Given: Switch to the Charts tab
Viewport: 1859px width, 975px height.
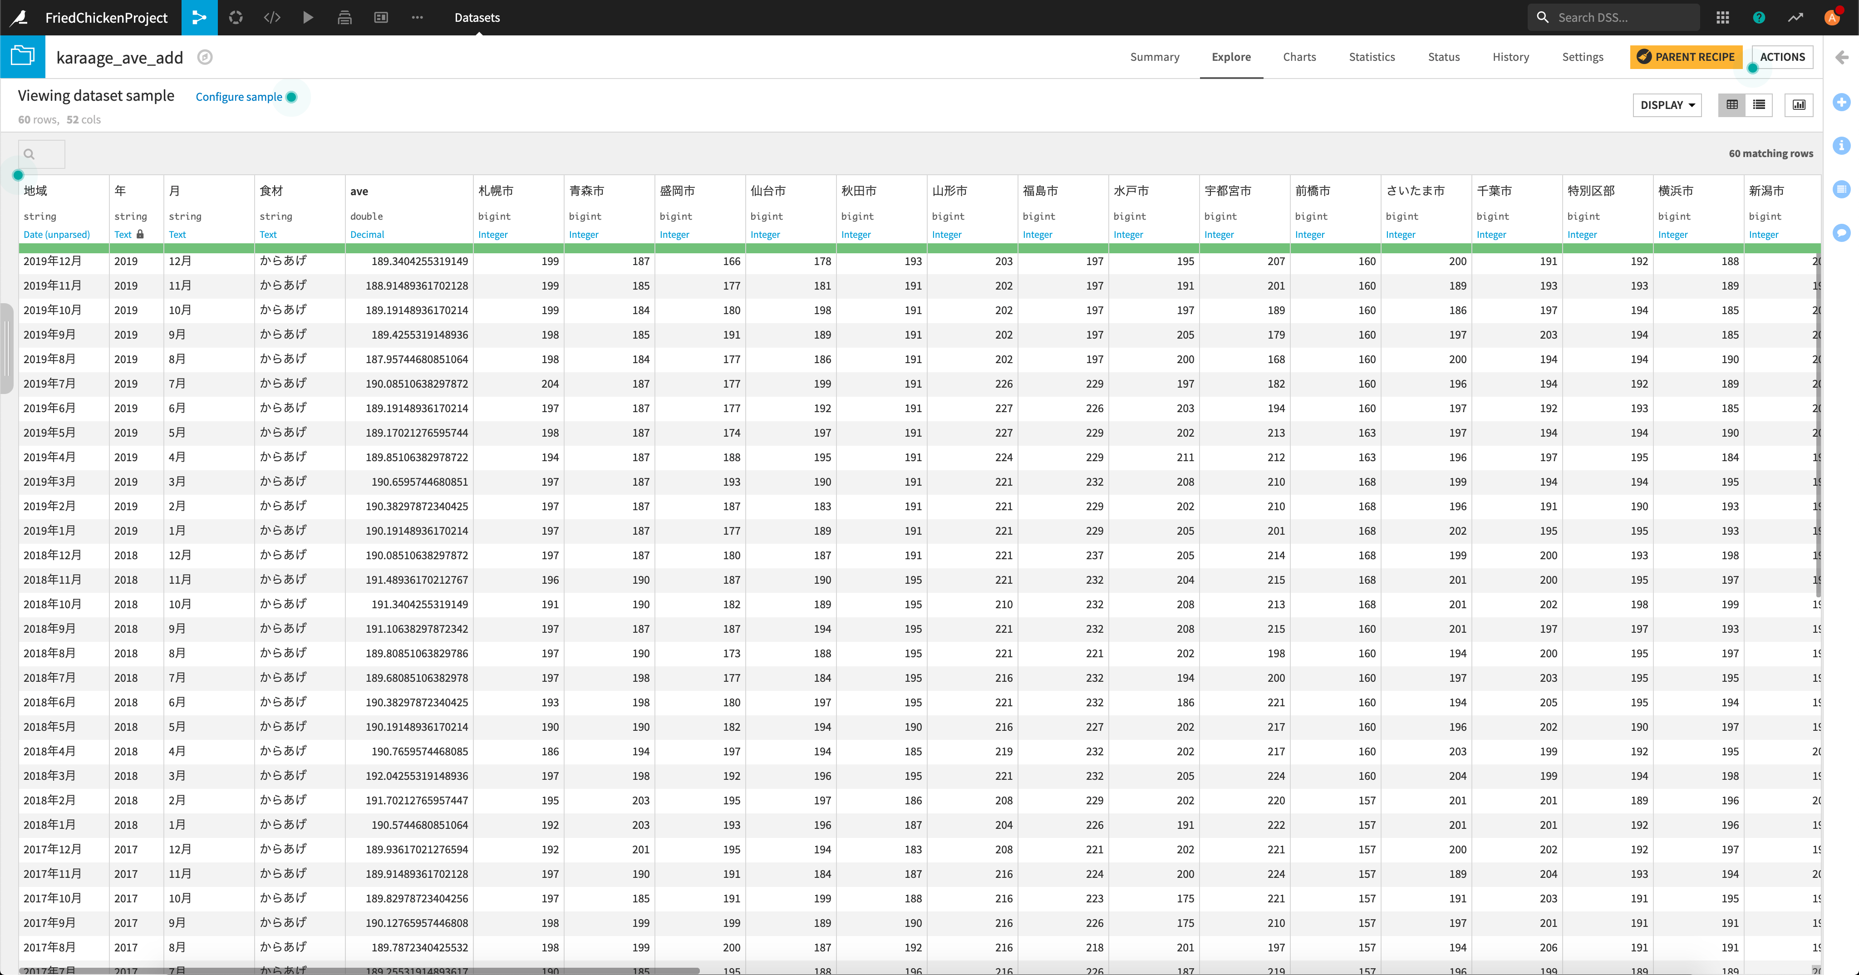Looking at the screenshot, I should [1299, 56].
